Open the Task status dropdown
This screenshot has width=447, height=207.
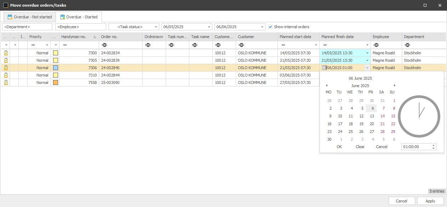pyautogui.click(x=156, y=27)
